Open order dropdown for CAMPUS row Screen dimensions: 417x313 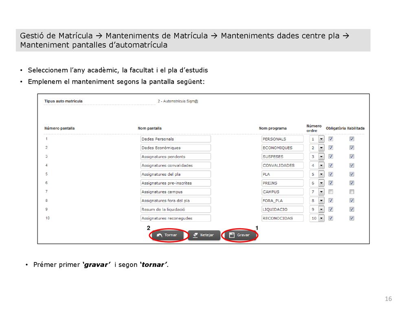point(321,192)
